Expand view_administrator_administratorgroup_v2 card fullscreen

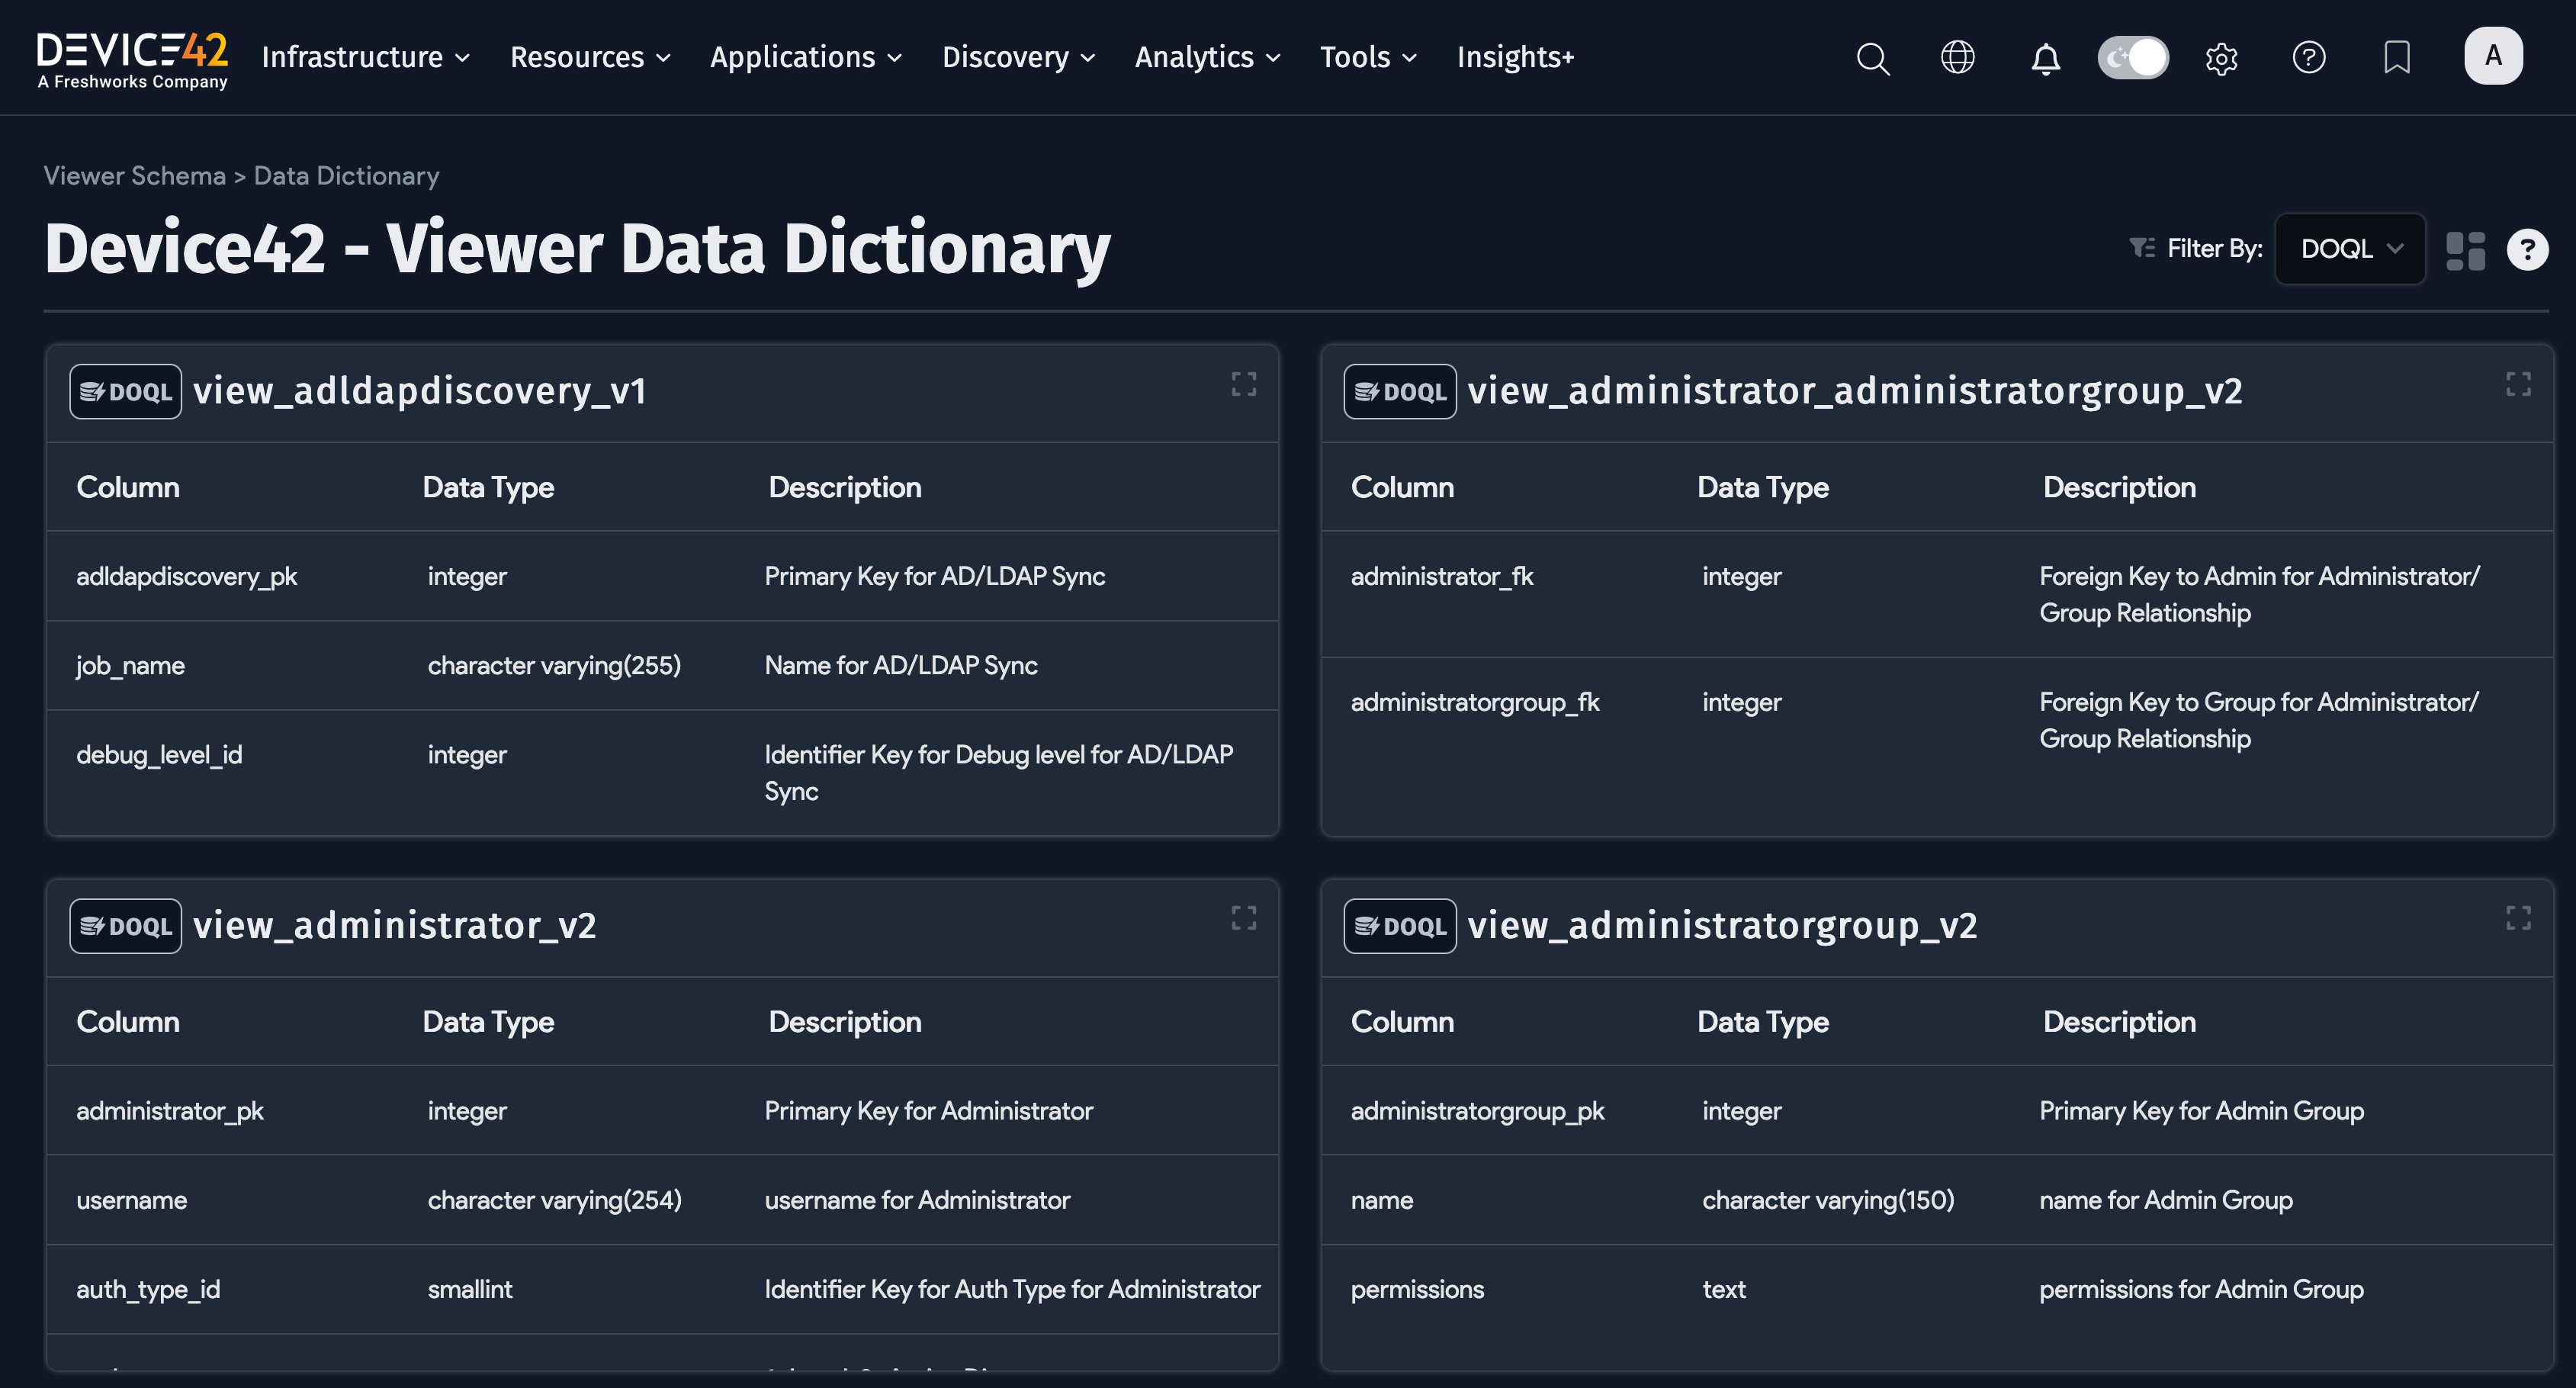[x=2518, y=384]
